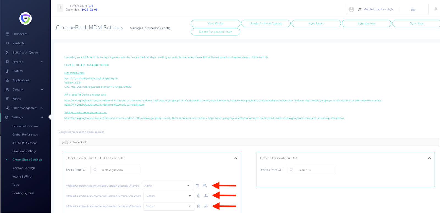The width and height of the screenshot is (440, 213).
Task: Open Android Settings in the sidebar
Action: tap(24, 168)
